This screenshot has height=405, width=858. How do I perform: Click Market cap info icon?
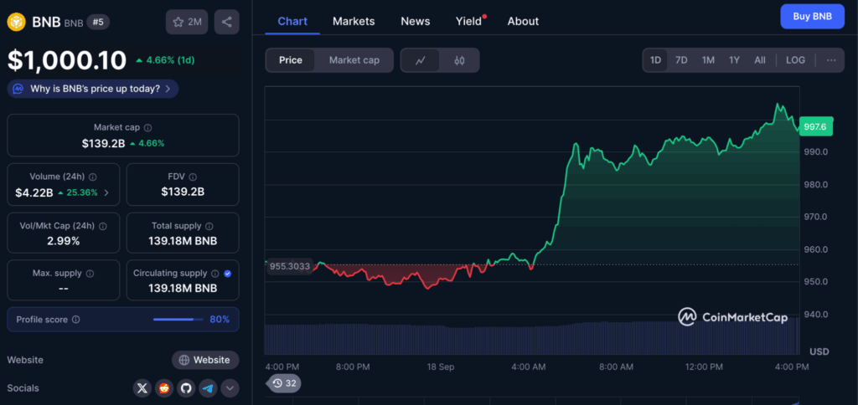point(148,128)
